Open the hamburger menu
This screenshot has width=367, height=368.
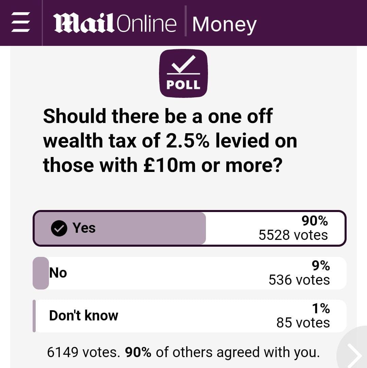(x=21, y=22)
